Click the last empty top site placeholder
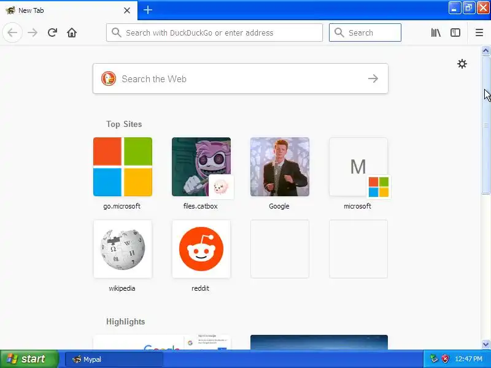491x368 pixels. (x=358, y=249)
